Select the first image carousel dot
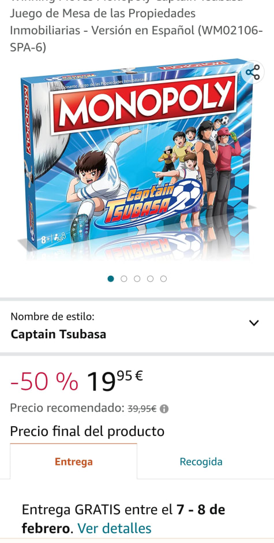 111,279
